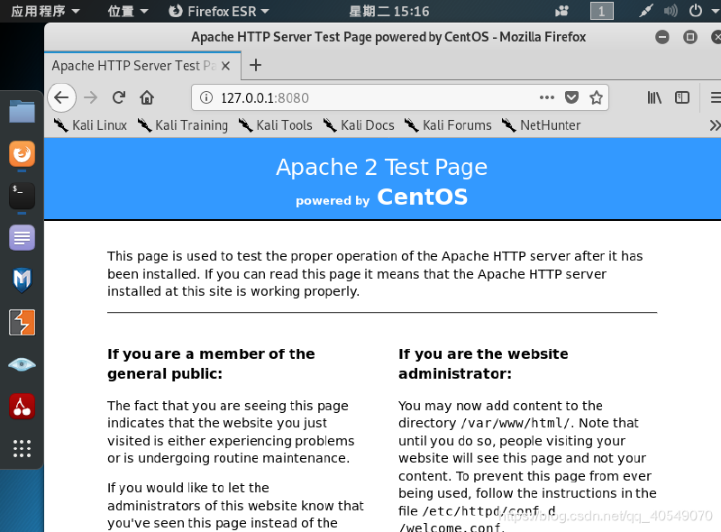Open the NetHunter bookmark
The height and width of the screenshot is (532, 721).
[x=541, y=125]
